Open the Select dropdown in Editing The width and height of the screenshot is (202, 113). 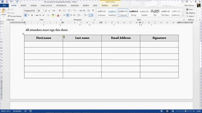[x=191, y=16]
